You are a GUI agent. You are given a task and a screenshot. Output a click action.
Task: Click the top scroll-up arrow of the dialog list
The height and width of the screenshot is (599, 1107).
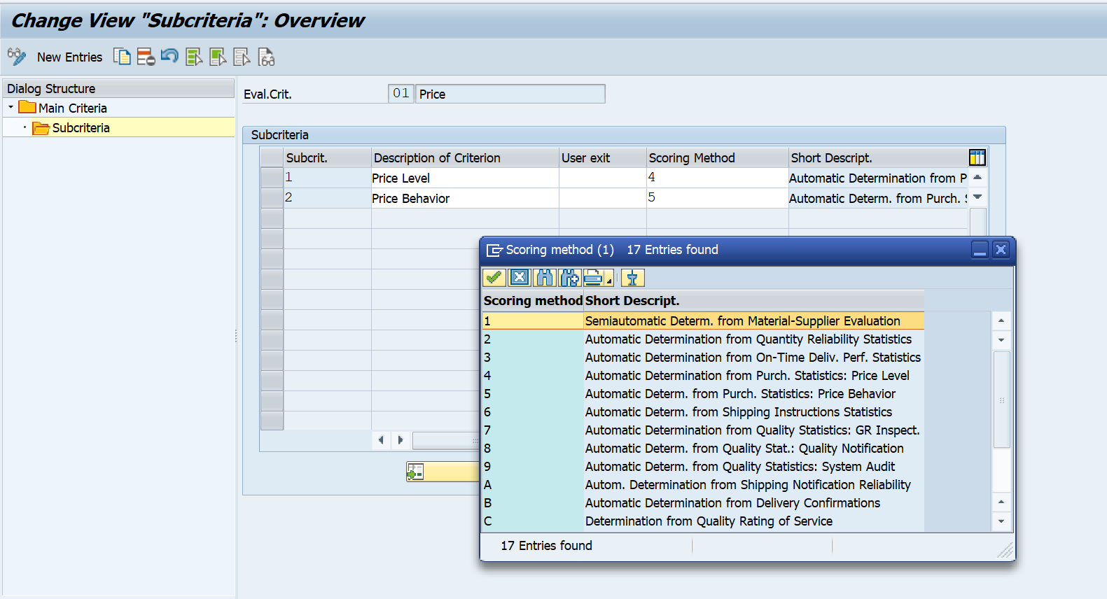1001,320
